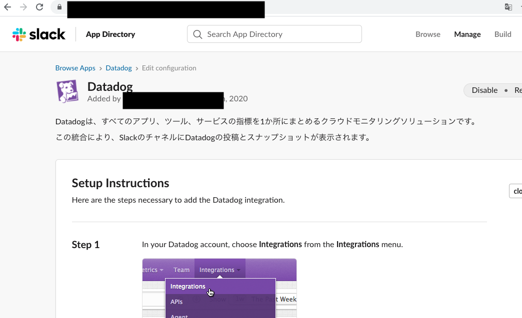
Task: Open the Build menu item
Action: click(502, 34)
